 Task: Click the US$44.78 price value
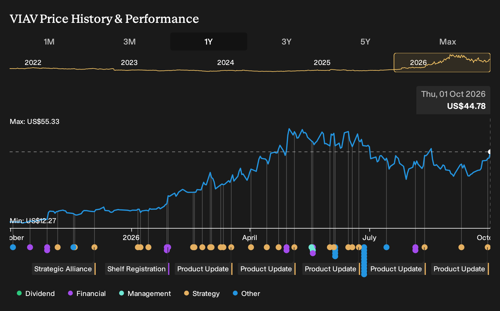[466, 106]
